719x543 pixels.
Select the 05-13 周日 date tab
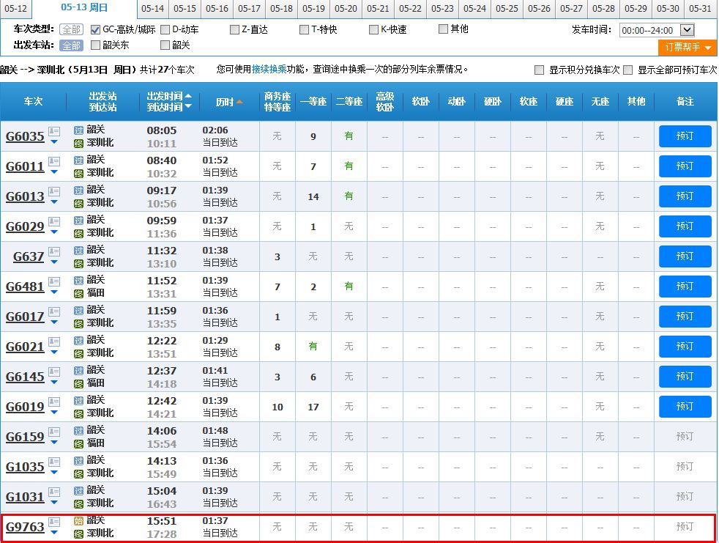(83, 10)
